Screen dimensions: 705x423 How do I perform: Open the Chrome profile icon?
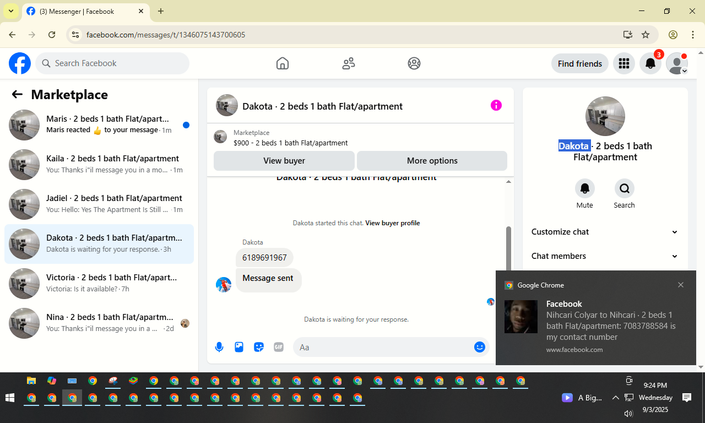pos(673,35)
